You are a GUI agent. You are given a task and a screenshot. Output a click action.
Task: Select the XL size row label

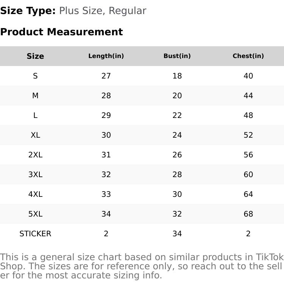coord(35,135)
